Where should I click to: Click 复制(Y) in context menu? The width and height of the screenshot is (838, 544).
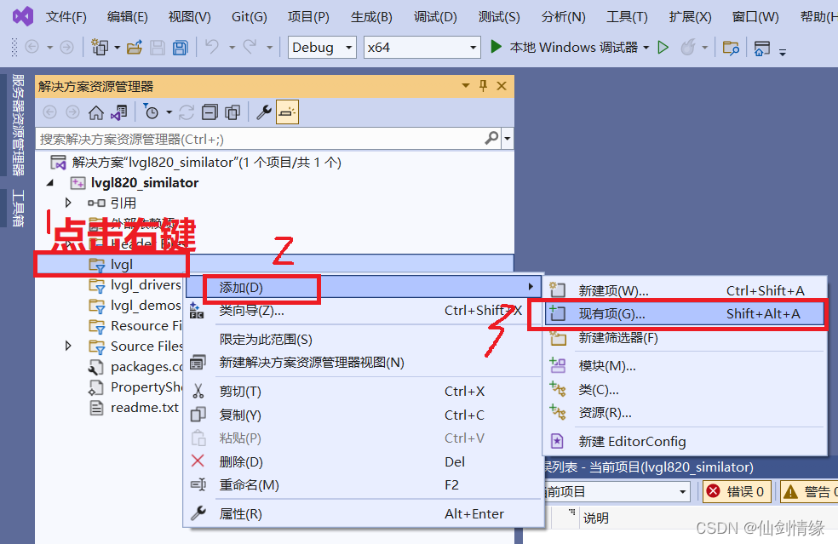(364, 415)
